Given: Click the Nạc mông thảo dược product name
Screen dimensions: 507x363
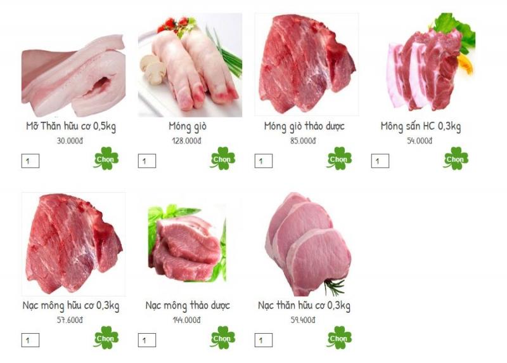Looking at the screenshot, I should point(188,305).
